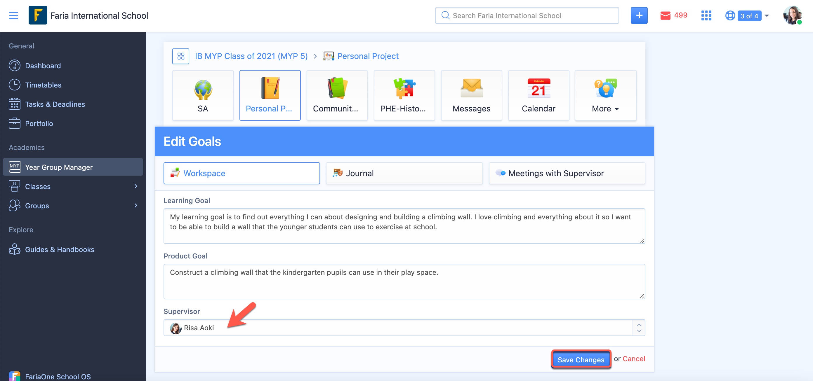Open the Supervisor Risa Aoki dropdown
Screen dimensions: 813x381
[x=404, y=328]
